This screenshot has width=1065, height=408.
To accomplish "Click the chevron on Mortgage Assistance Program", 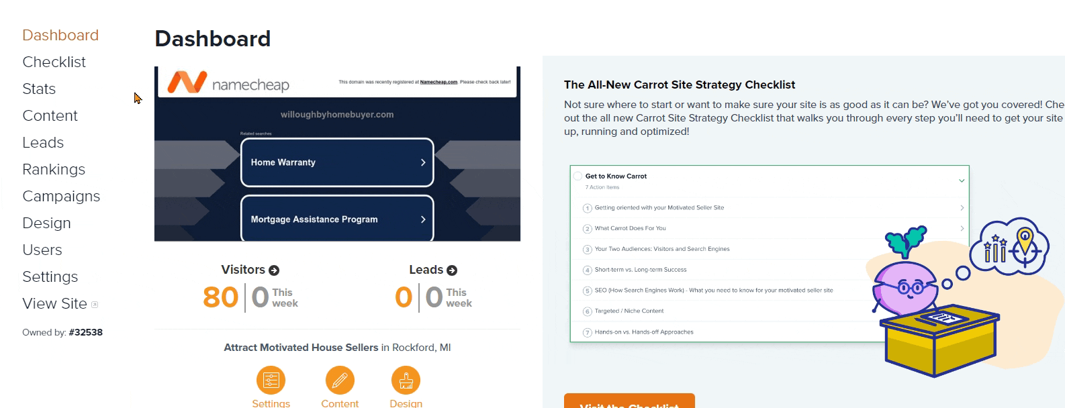I will [x=423, y=219].
